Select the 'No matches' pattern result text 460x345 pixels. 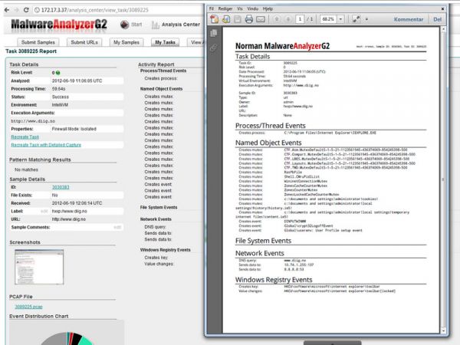[26, 170]
